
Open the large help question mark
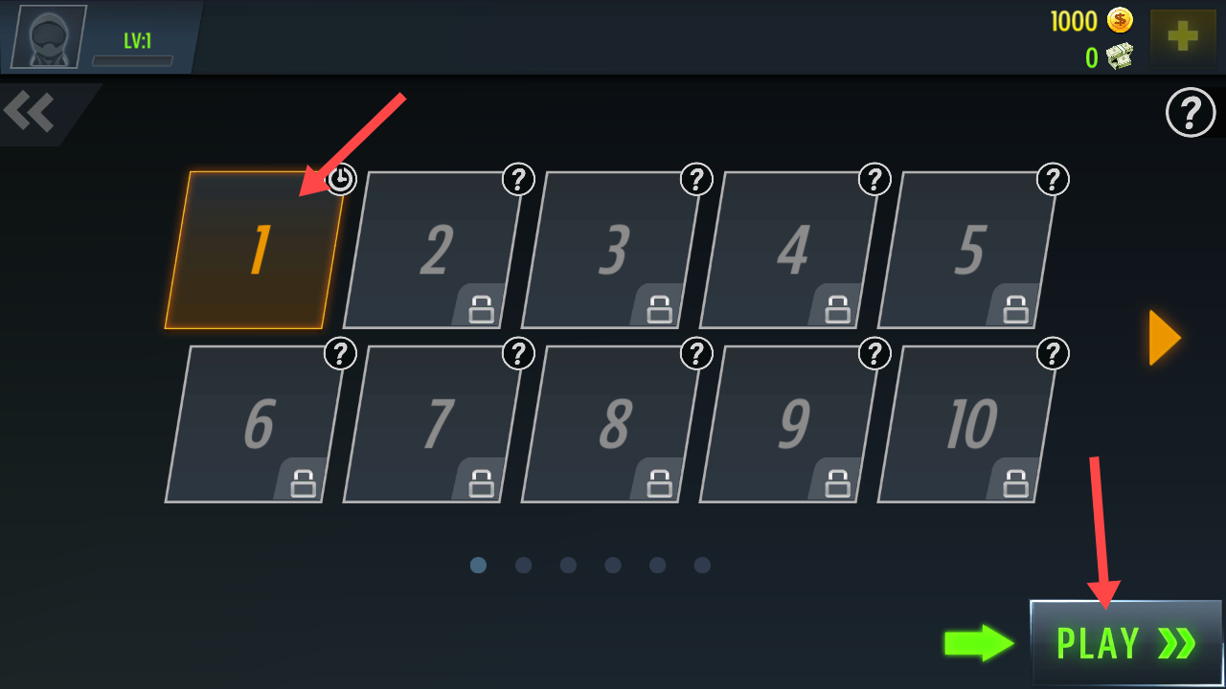coord(1190,113)
